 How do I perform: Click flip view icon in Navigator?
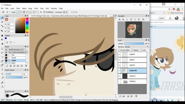(x=143, y=19)
